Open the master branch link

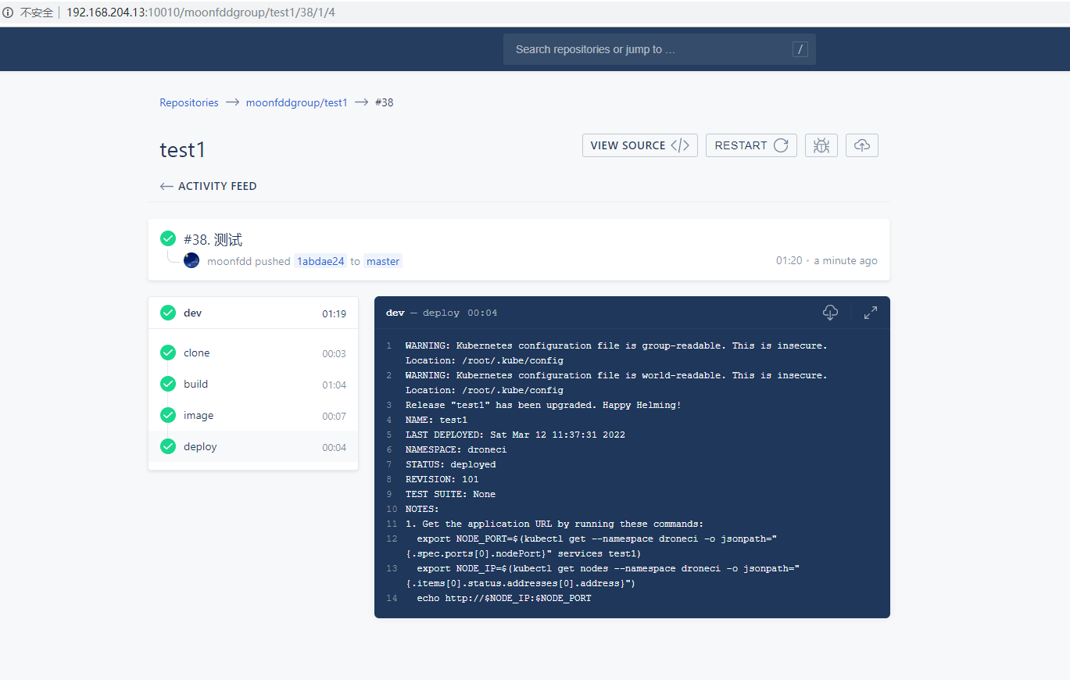383,261
